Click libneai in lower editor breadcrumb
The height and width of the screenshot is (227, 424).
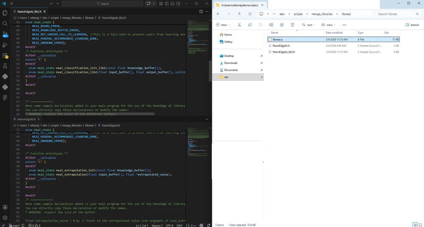point(89,126)
